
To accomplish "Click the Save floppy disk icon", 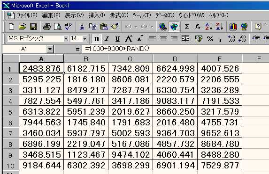I will click(x=33, y=27).
